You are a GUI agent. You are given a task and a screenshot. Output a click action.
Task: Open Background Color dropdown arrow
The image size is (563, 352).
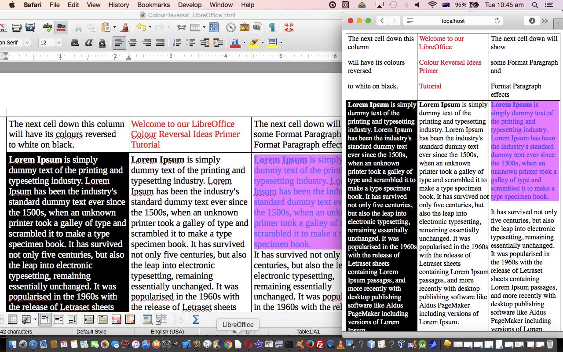pos(281,43)
